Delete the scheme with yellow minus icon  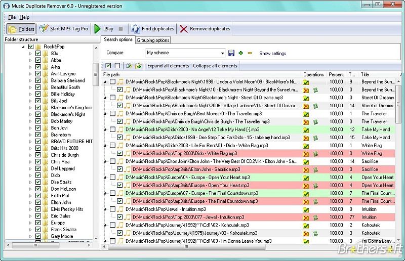pos(250,53)
